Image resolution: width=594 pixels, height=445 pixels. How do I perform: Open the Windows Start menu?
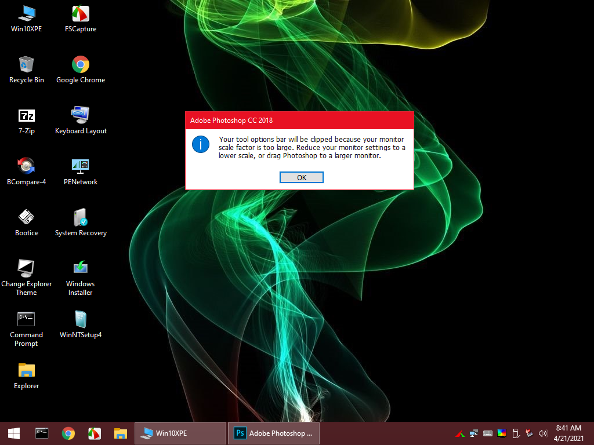tap(14, 433)
